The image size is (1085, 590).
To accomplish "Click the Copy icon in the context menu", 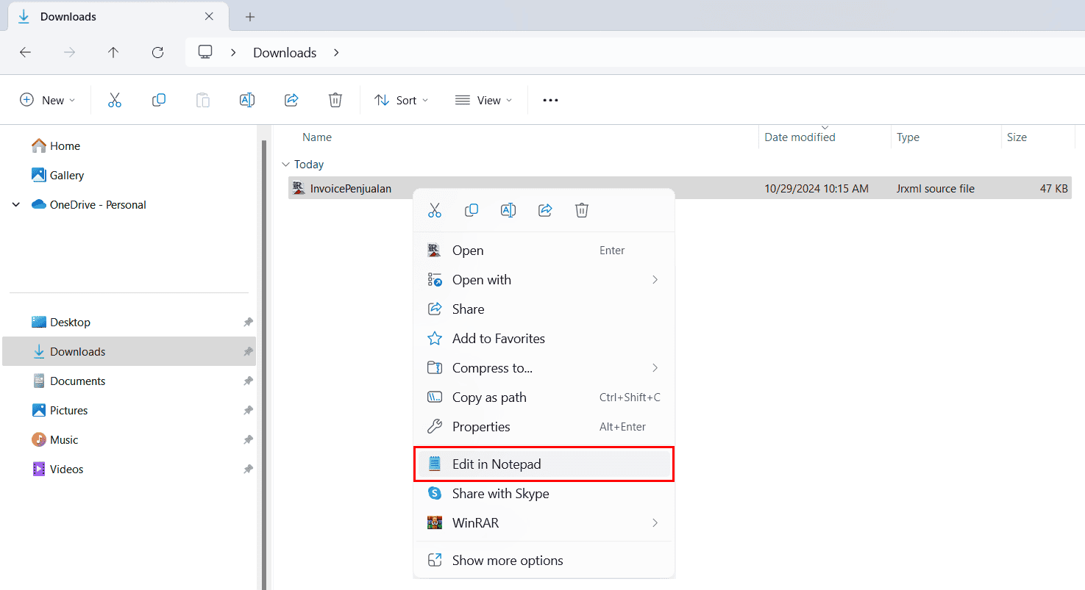I will click(472, 211).
